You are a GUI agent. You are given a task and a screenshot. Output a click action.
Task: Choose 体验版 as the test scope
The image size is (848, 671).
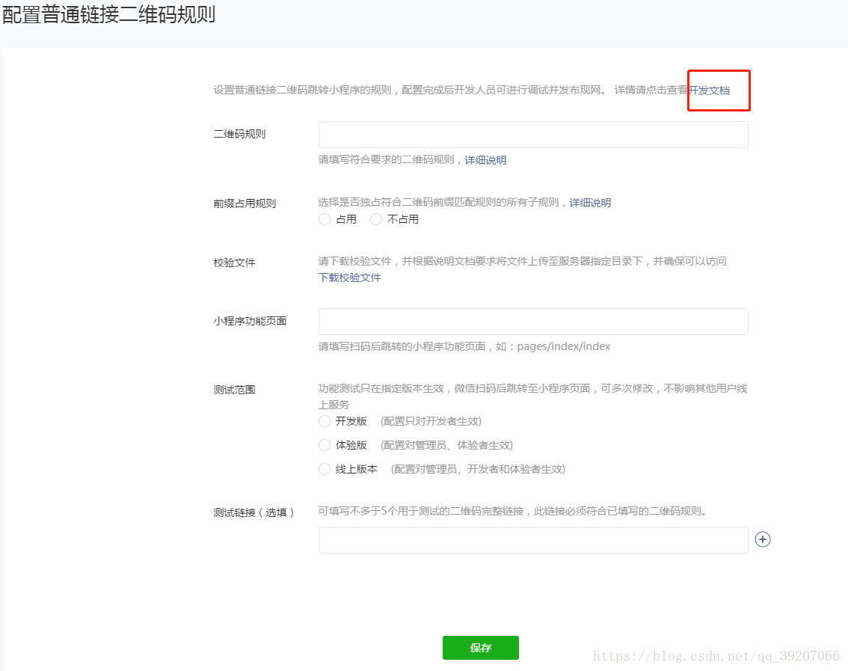pyautogui.click(x=325, y=445)
